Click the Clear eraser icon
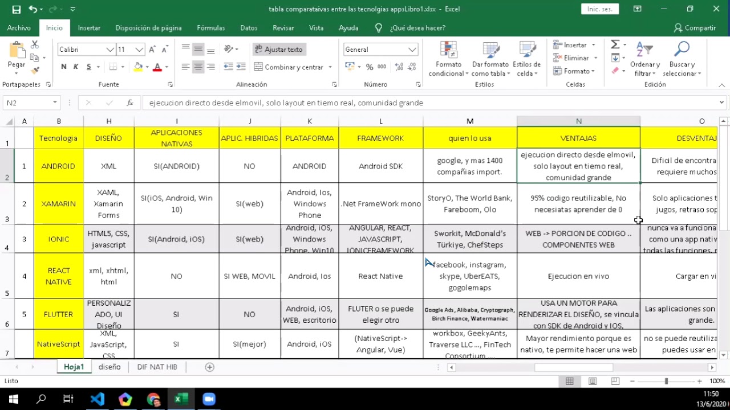Image resolution: width=730 pixels, height=410 pixels. [615, 71]
